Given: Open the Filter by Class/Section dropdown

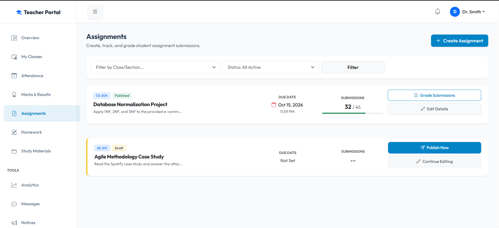Looking at the screenshot, I should [155, 67].
